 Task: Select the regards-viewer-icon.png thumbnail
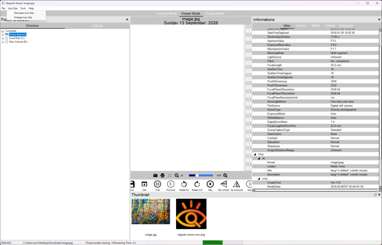[191, 214]
